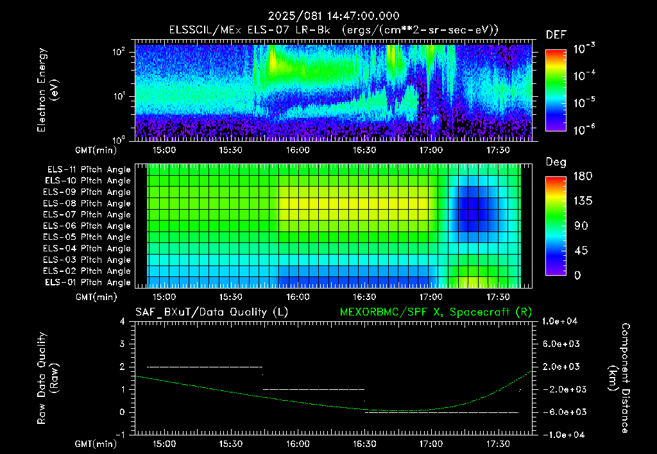Click the 90 value on Deg color scale
This screenshot has height=454, width=657.
[x=583, y=226]
